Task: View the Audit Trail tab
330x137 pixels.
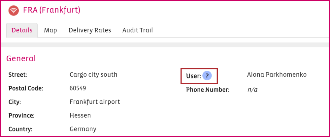Action: (x=138, y=30)
